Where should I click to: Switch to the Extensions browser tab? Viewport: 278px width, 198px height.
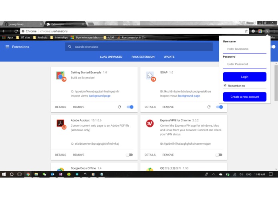click(x=65, y=24)
